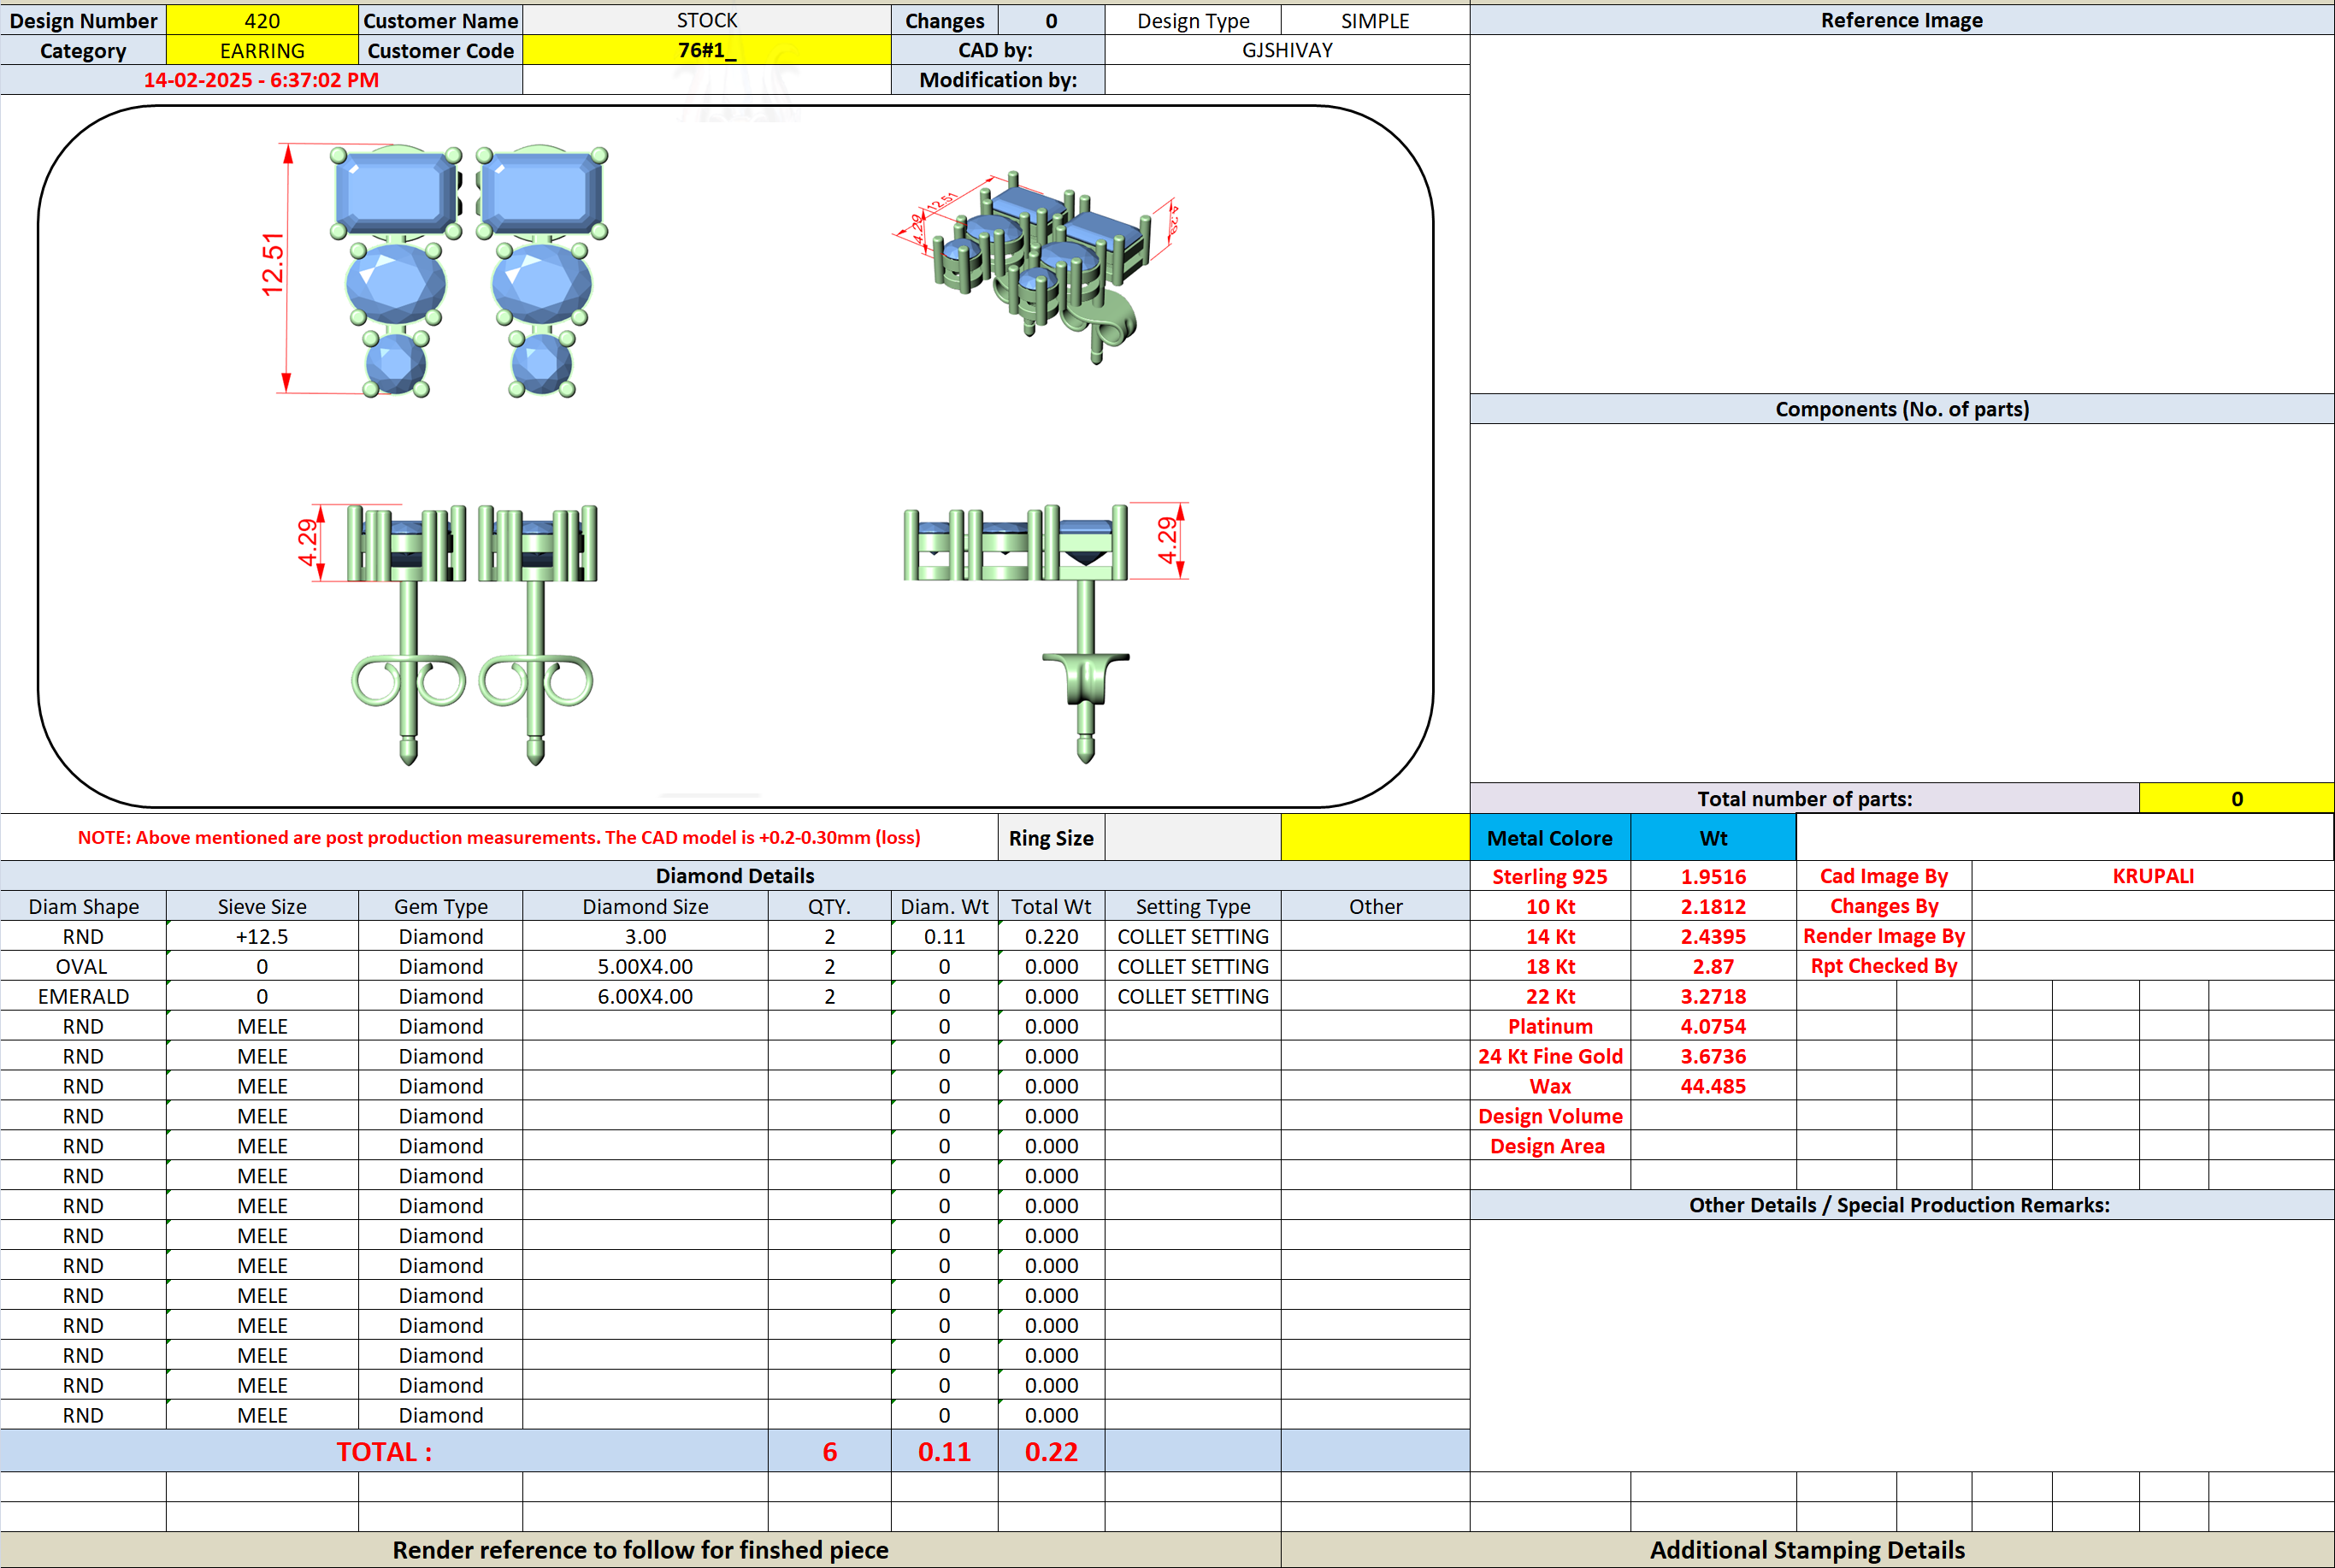This screenshot has width=2335, height=1568.
Task: Click the Changes By label
Action: (1884, 906)
